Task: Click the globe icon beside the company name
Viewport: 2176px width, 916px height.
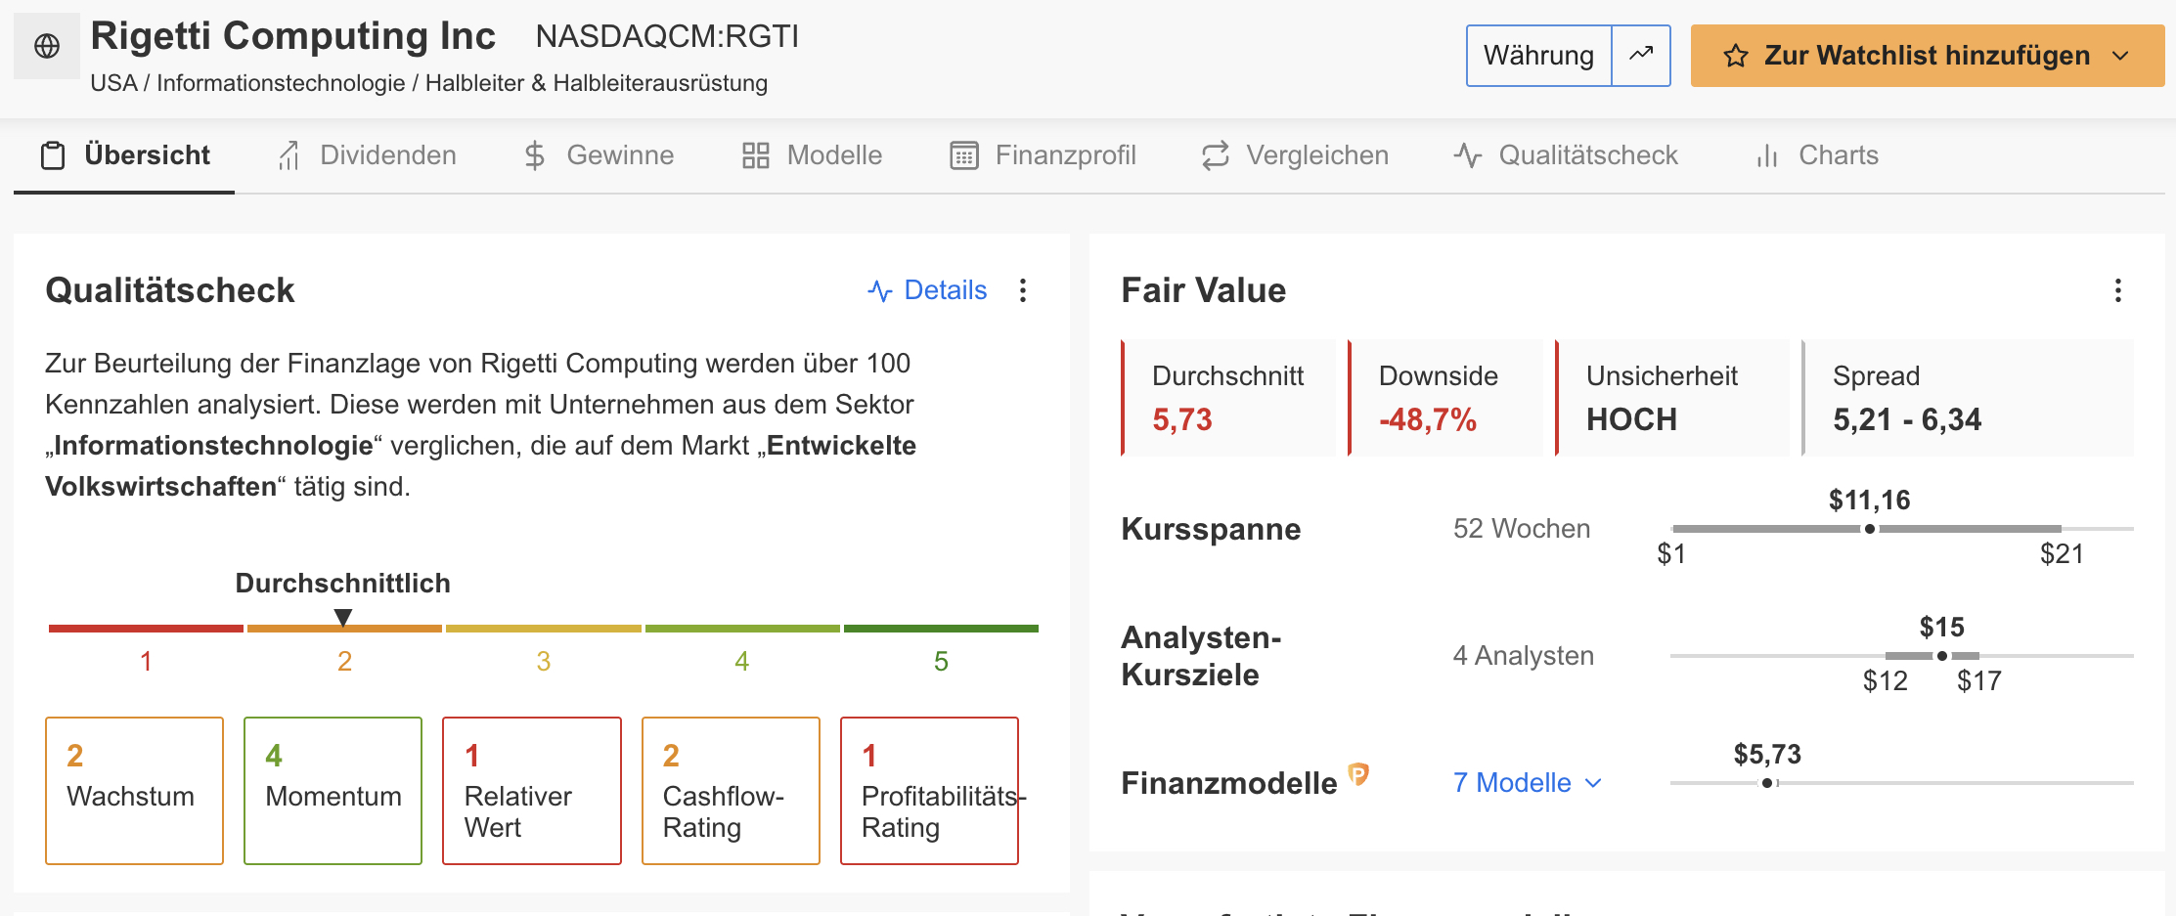Action: pyautogui.click(x=47, y=46)
